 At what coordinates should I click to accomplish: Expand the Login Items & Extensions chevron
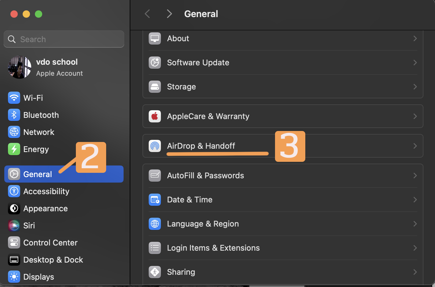[415, 248]
